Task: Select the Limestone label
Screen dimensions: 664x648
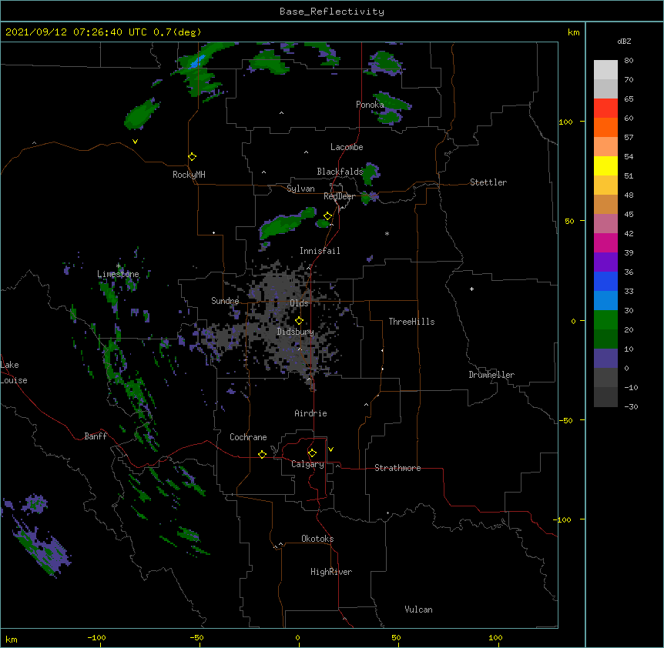Action: point(118,274)
